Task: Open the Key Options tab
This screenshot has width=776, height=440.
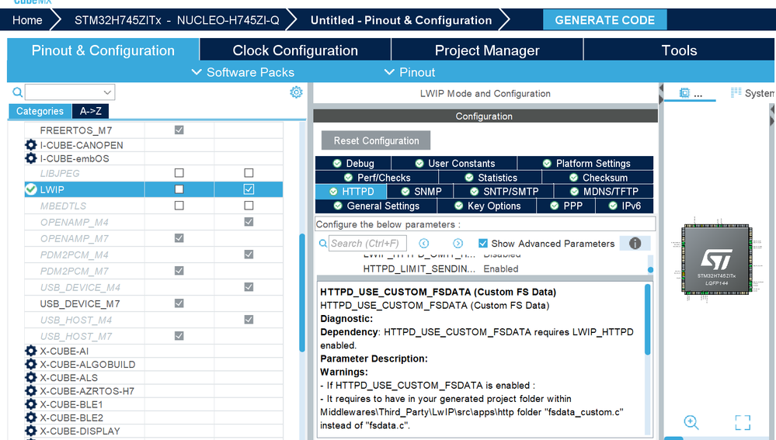Action: (x=487, y=206)
